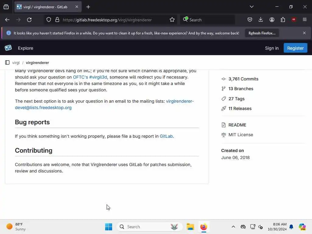Open the README link in sidebar

click(x=237, y=125)
